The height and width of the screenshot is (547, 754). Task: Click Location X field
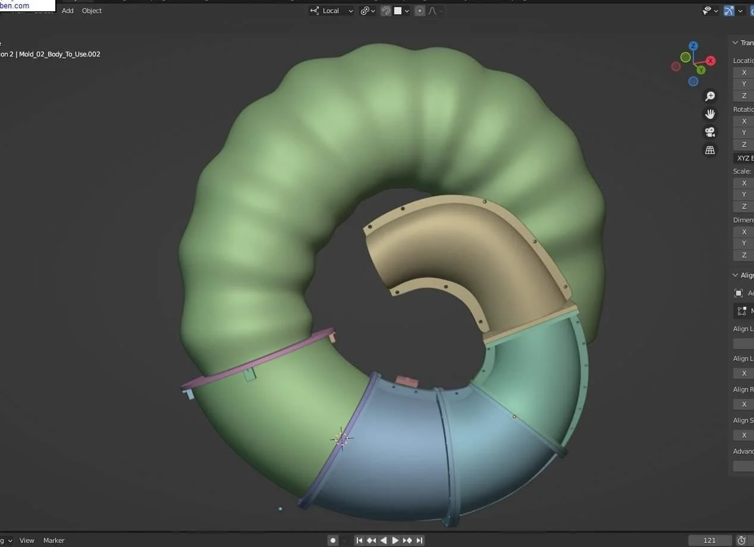(x=743, y=73)
